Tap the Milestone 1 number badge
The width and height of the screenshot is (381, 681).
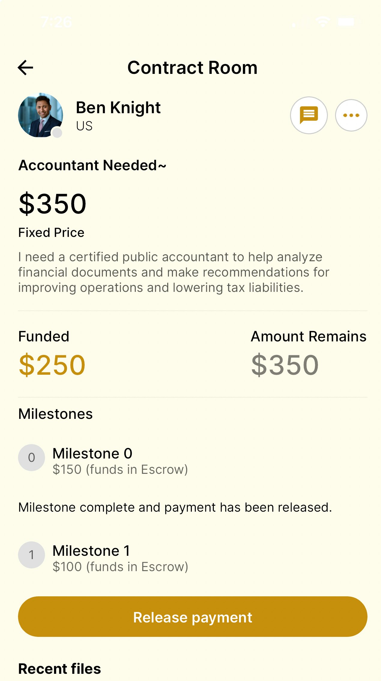tap(32, 555)
